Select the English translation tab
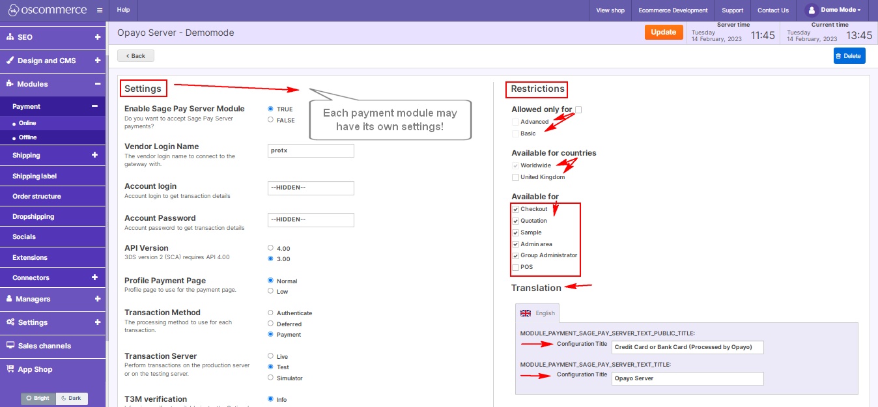878x407 pixels. click(x=537, y=313)
